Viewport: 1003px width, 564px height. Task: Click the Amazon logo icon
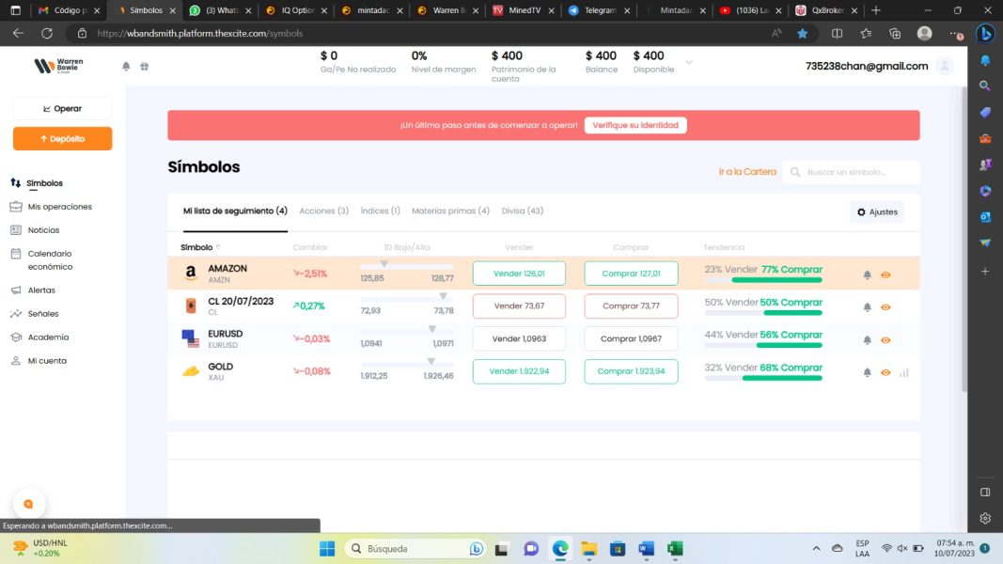point(191,273)
